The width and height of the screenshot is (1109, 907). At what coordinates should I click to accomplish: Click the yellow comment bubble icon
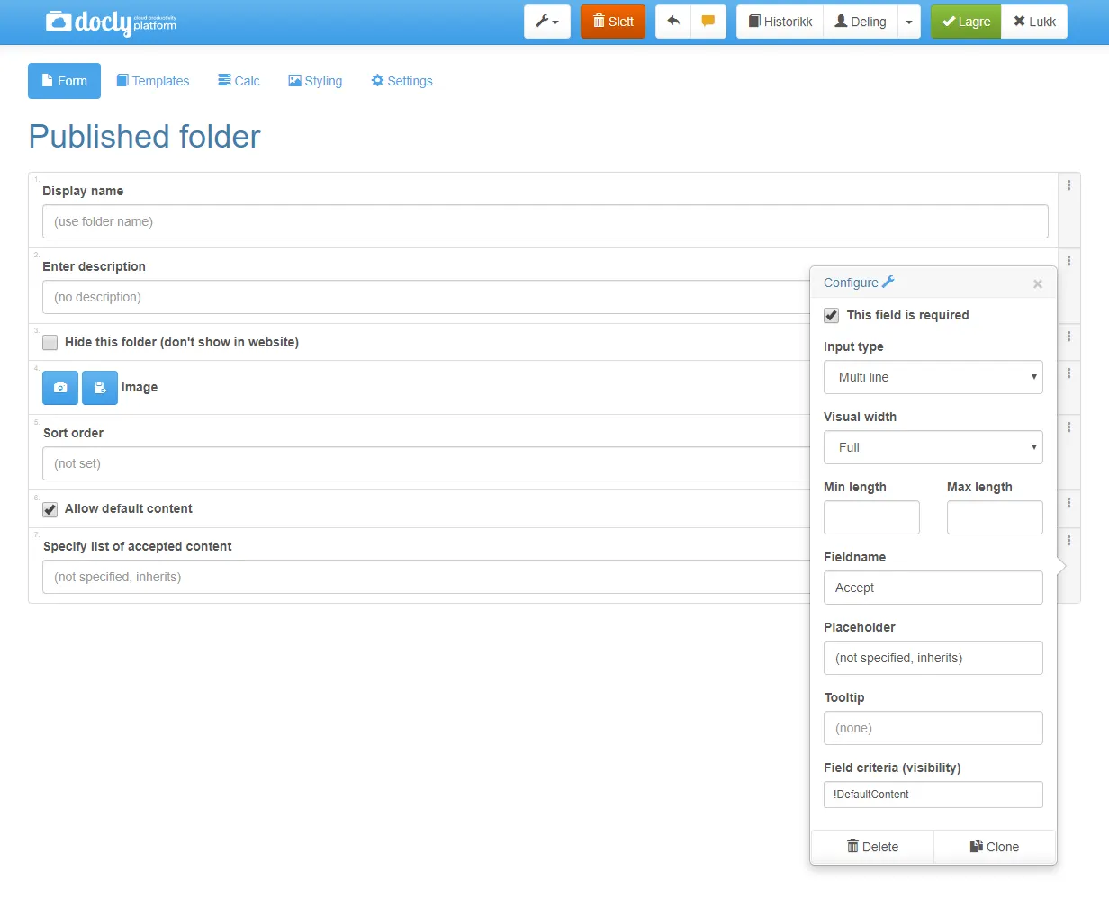click(708, 22)
